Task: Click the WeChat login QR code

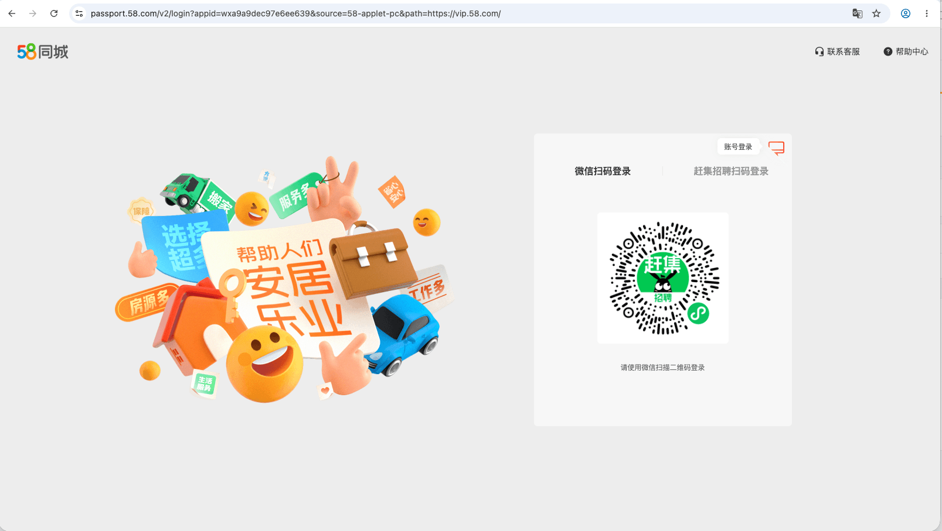Action: click(x=663, y=278)
